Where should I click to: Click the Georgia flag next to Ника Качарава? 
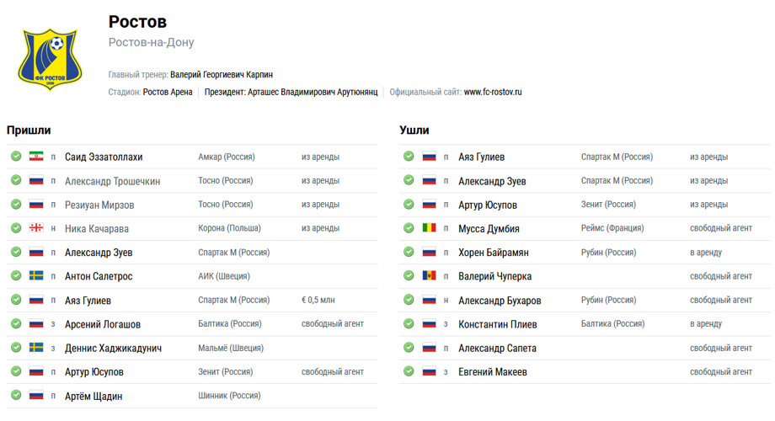(x=36, y=228)
